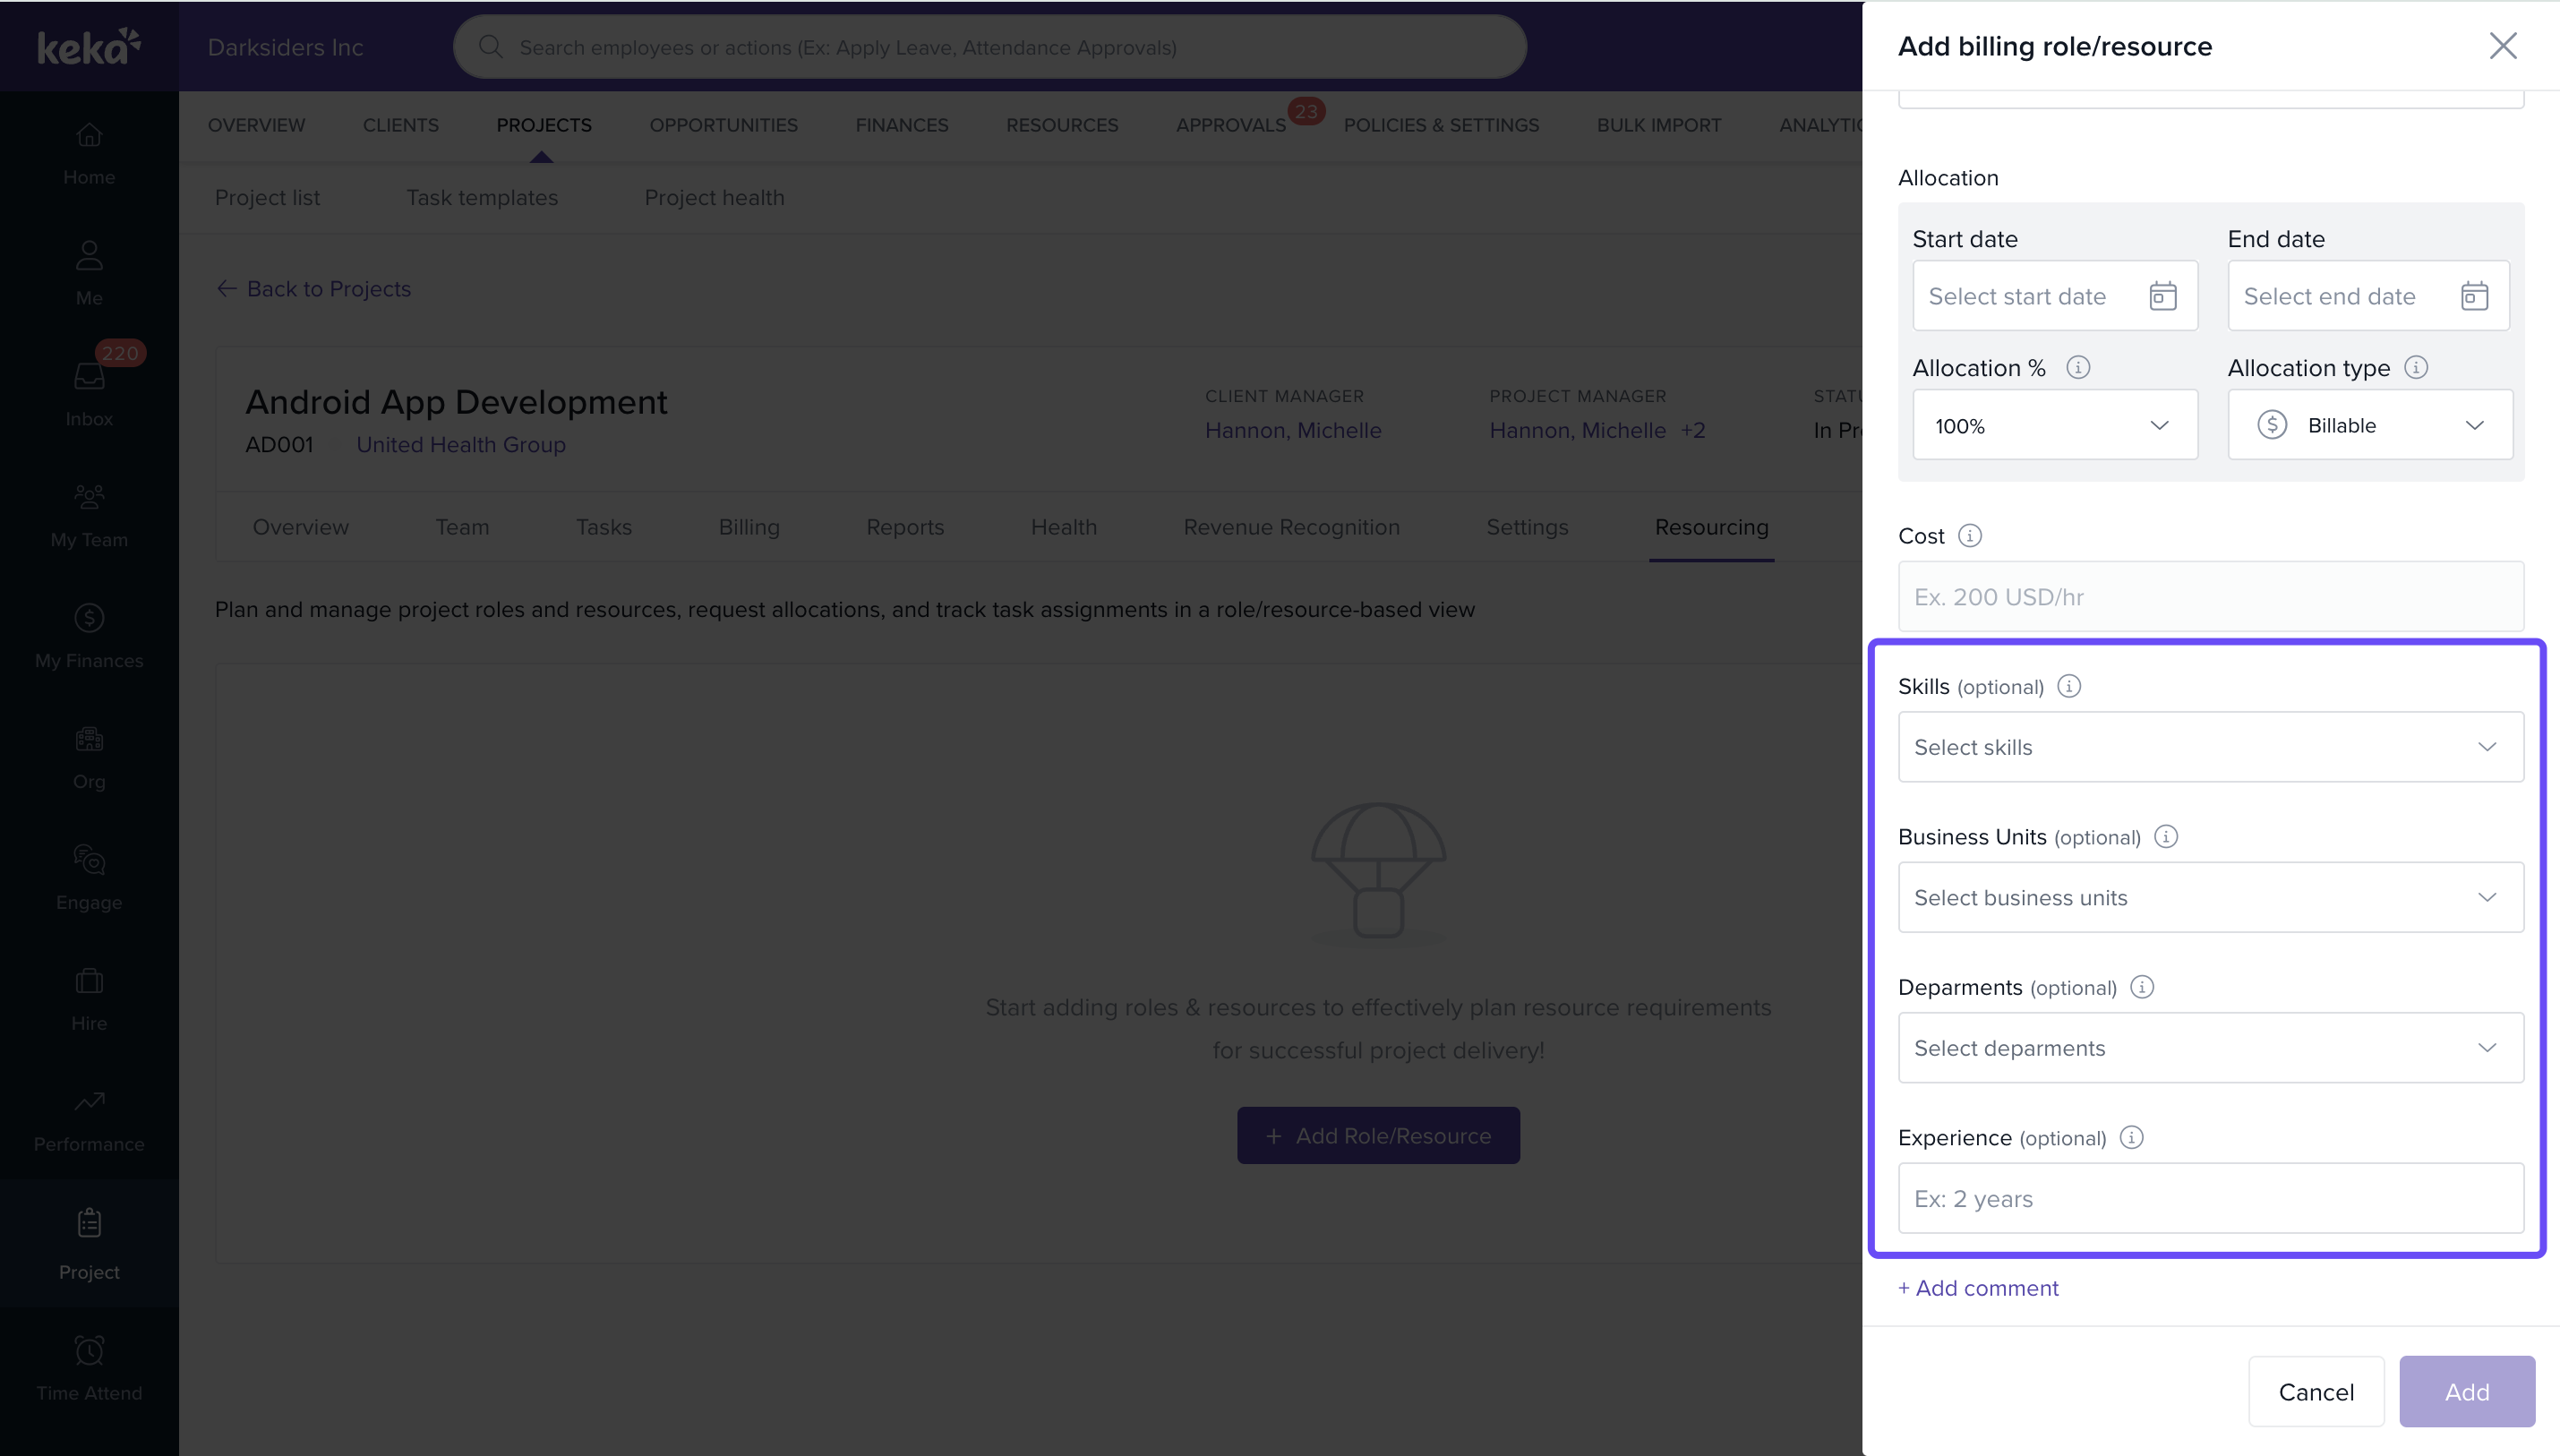Click the Cost input field
The width and height of the screenshot is (2560, 1456).
coord(2210,597)
